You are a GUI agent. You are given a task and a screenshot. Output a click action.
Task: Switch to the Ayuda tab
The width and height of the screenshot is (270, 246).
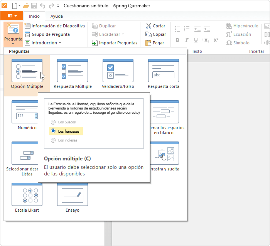(56, 16)
